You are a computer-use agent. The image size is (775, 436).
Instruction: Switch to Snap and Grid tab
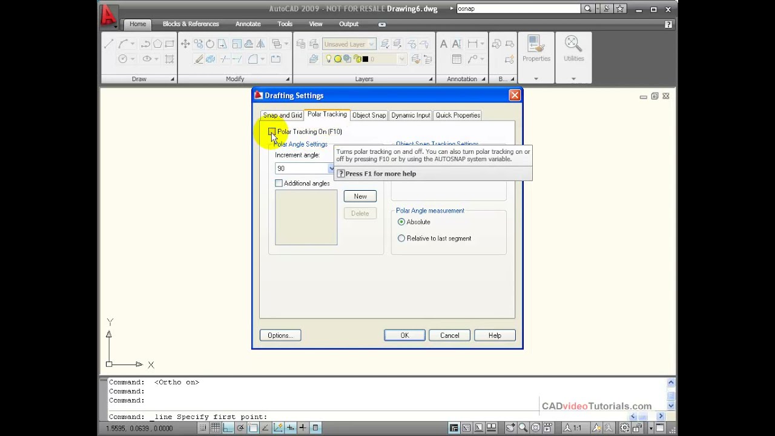[x=282, y=115]
